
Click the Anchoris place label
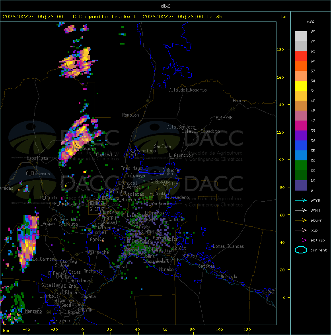pyautogui.click(x=93, y=271)
